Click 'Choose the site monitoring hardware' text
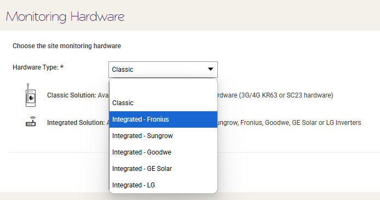This screenshot has width=380, height=200. pos(67,46)
